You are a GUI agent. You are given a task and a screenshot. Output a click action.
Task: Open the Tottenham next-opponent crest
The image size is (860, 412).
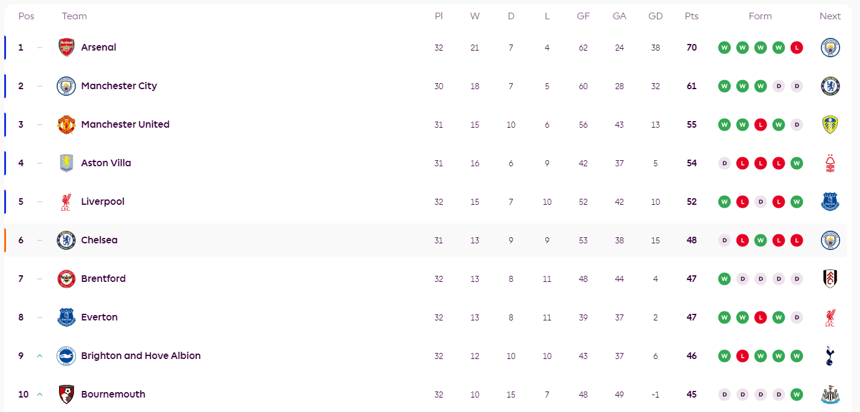tap(830, 356)
